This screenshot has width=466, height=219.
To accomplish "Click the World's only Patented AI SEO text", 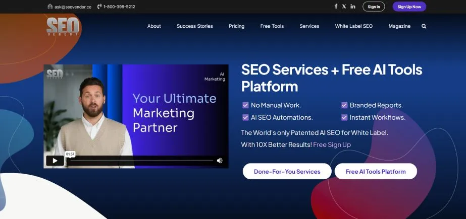I will coord(315,132).
